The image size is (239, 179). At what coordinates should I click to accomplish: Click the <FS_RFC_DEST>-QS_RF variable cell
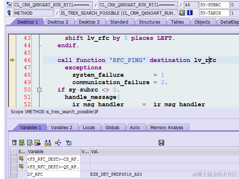54,167
